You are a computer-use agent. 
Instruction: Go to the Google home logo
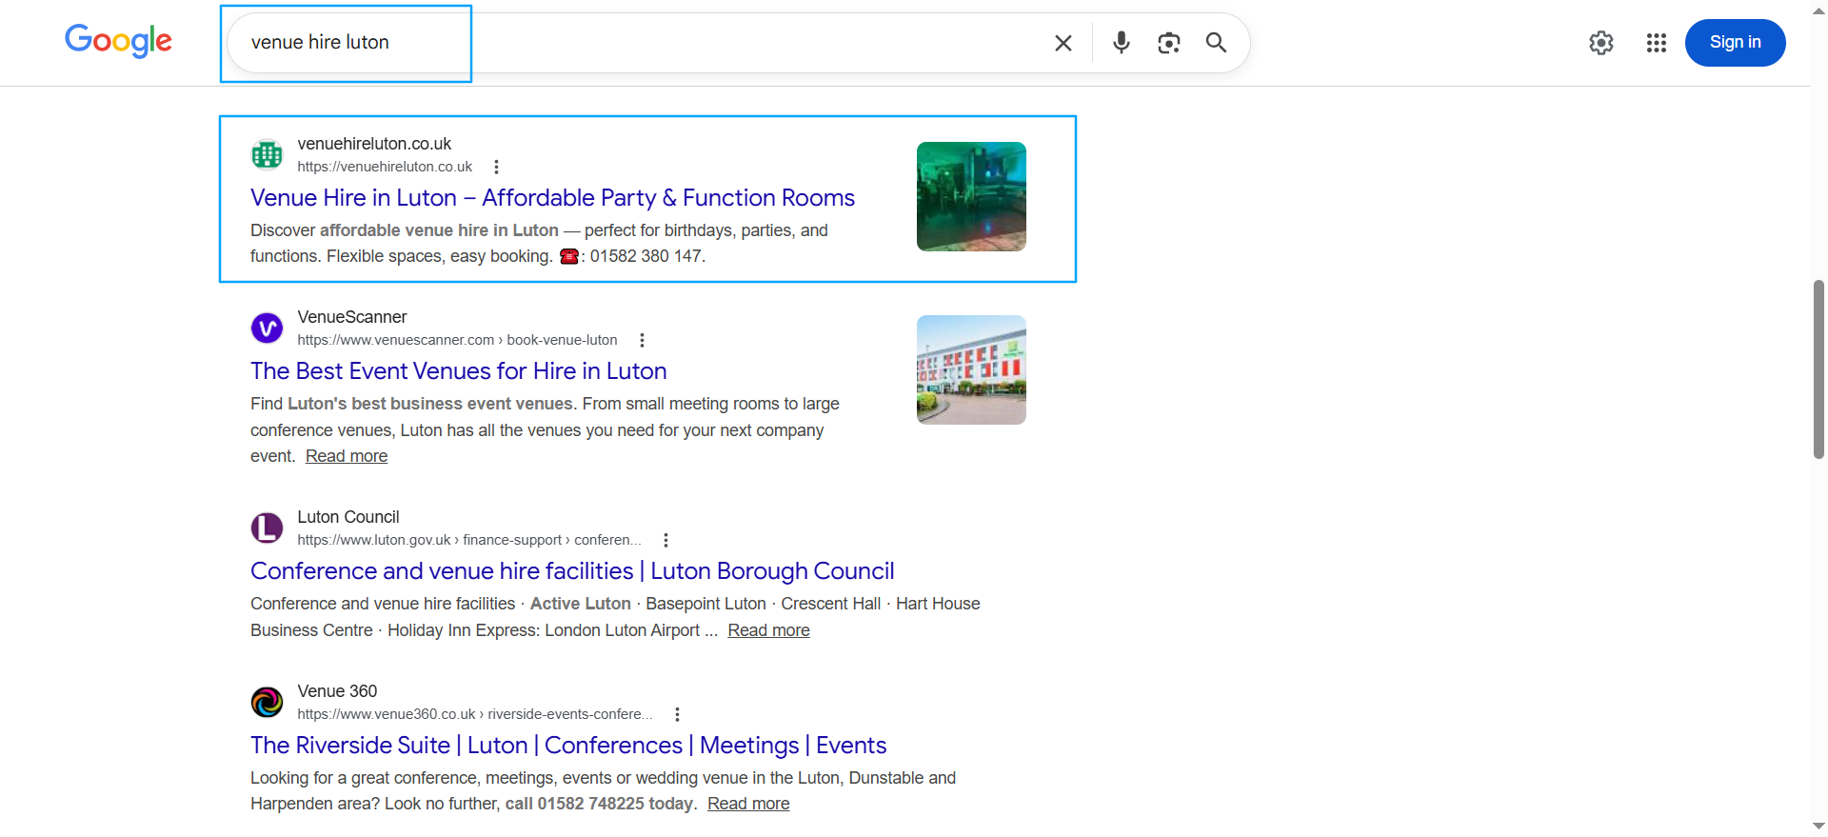[x=118, y=41]
